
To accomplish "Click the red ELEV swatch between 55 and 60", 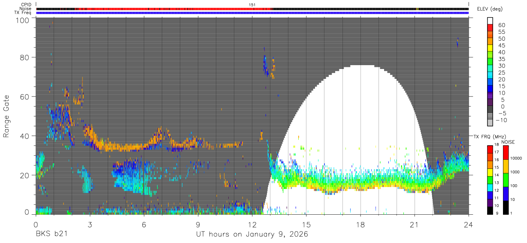I will pyautogui.click(x=490, y=27).
